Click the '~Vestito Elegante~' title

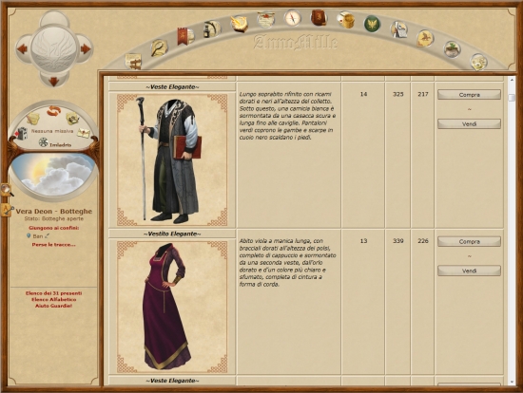point(172,234)
